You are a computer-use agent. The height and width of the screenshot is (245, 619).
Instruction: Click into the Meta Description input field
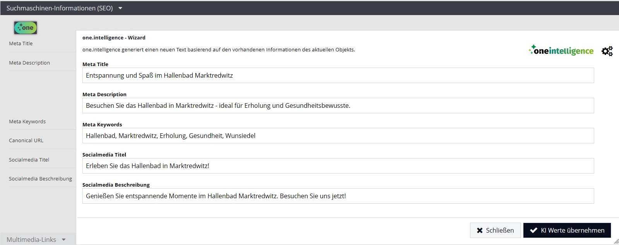pos(338,105)
